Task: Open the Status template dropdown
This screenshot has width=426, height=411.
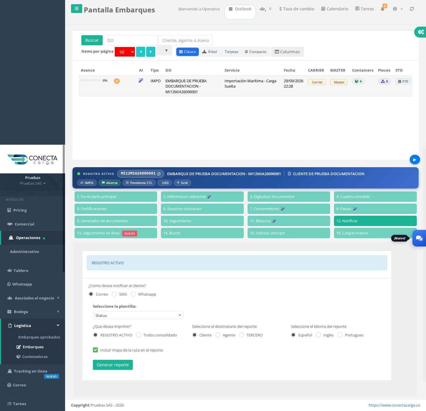Action: tap(138, 315)
